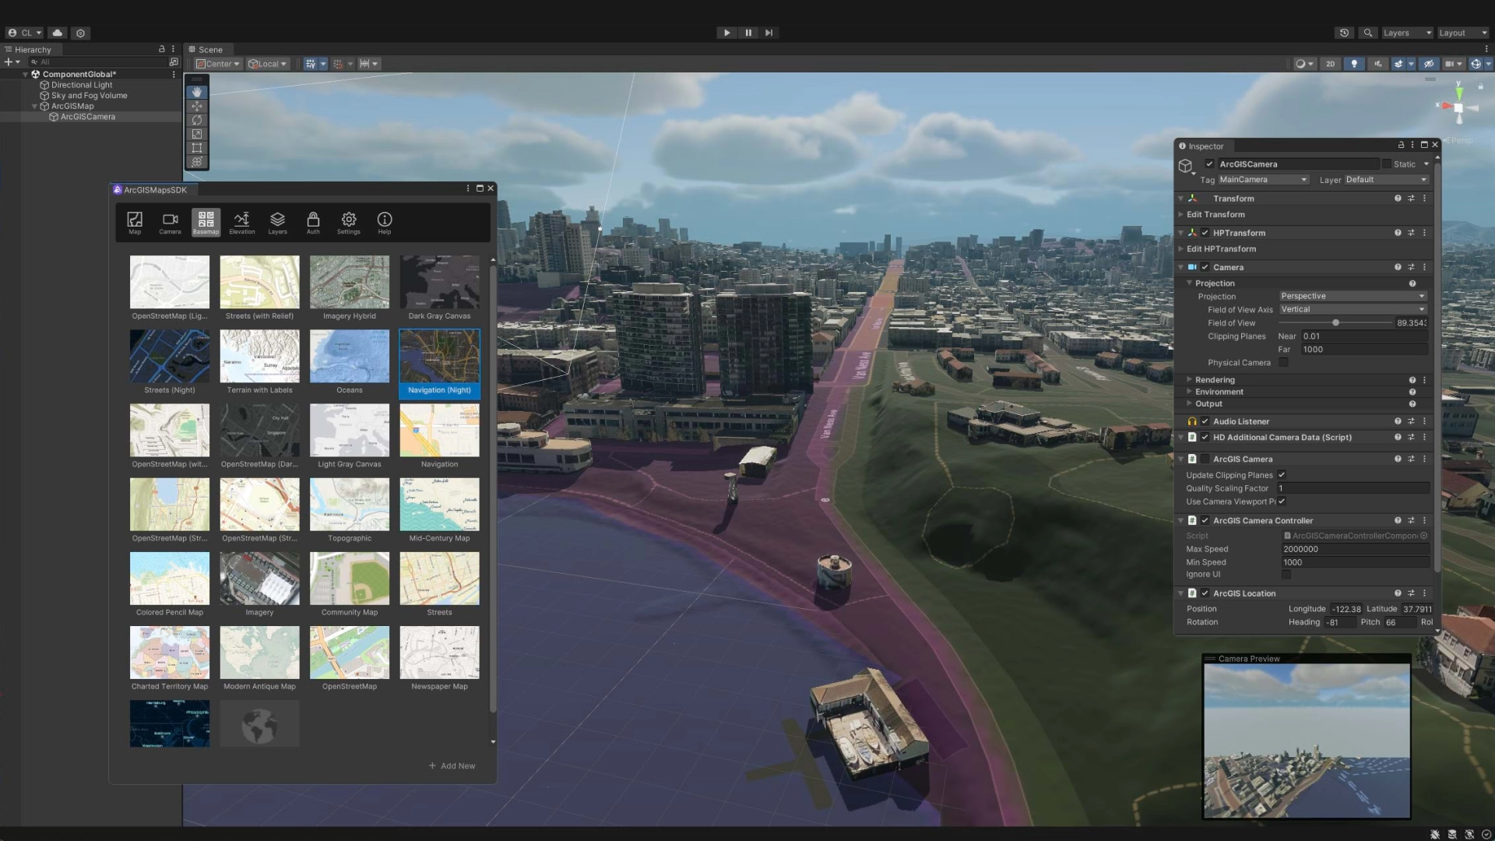The image size is (1495, 841).
Task: Select the Oceans basemap thumbnail
Action: point(350,356)
